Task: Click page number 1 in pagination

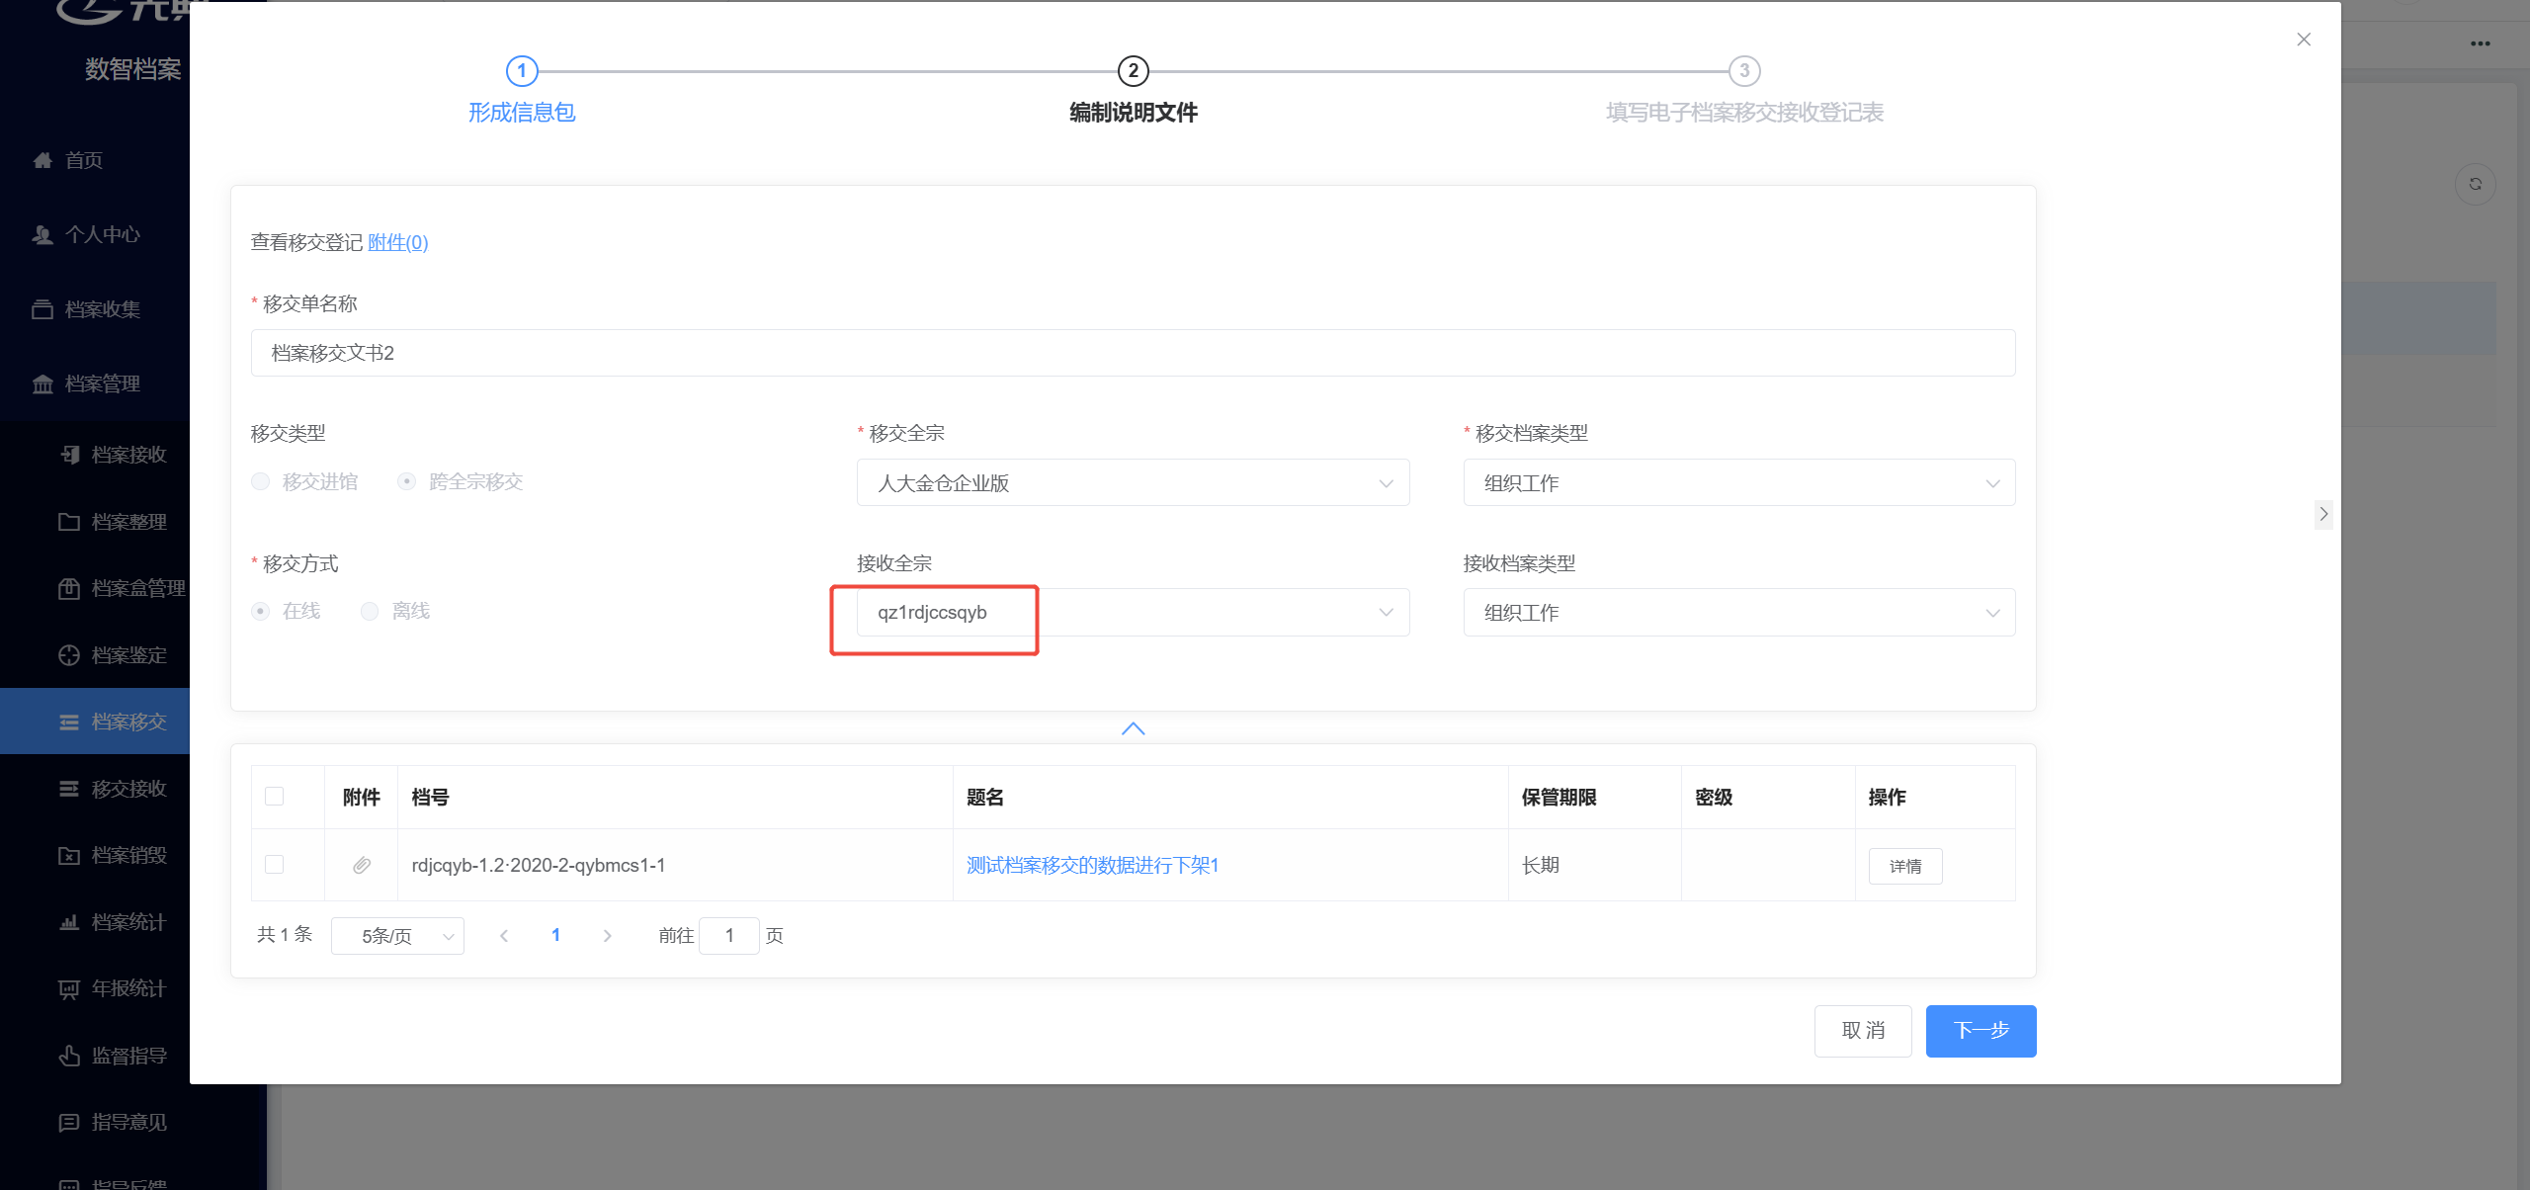Action: click(555, 935)
